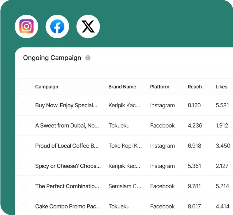Click reach value 6.918

(x=195, y=146)
